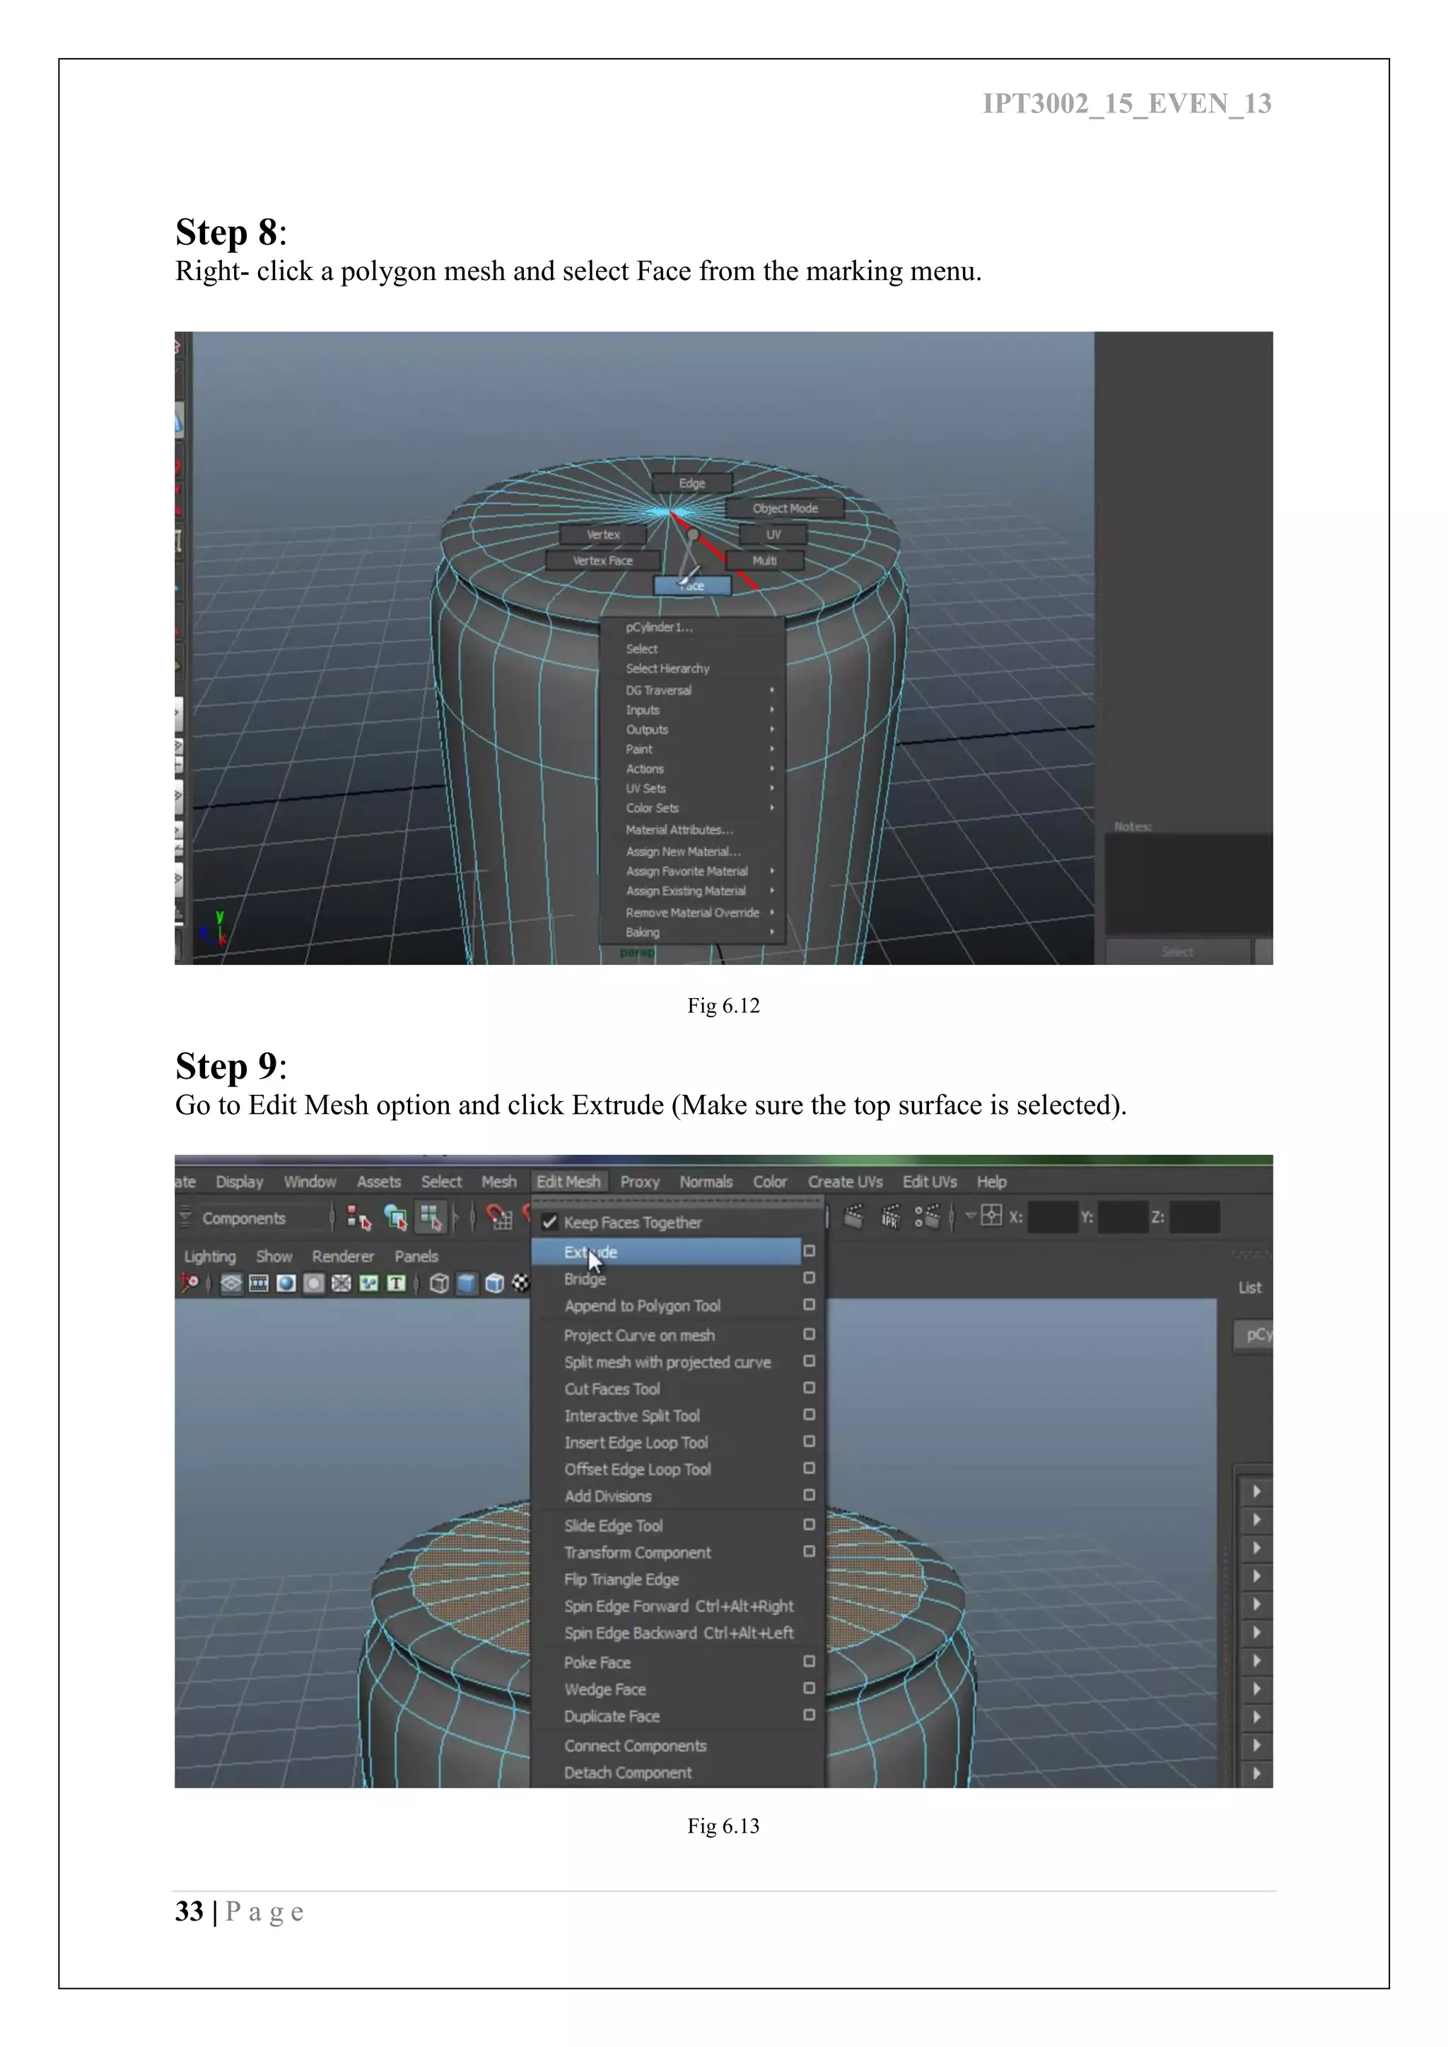Open the Proxy menu
The image size is (1448, 2047).
tap(639, 1181)
